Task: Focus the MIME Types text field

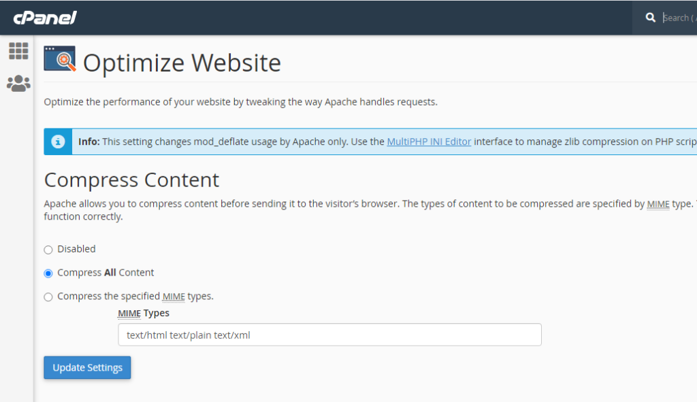Action: [x=329, y=335]
